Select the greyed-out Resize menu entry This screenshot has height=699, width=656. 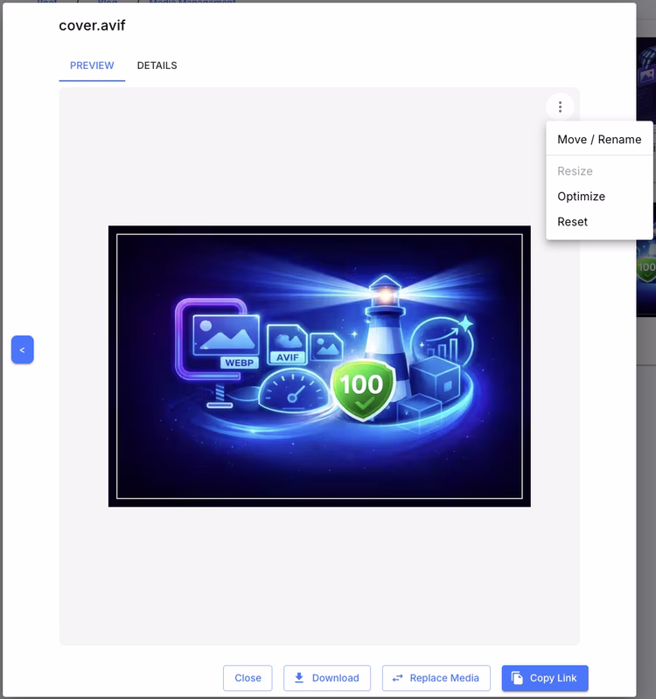(x=575, y=171)
